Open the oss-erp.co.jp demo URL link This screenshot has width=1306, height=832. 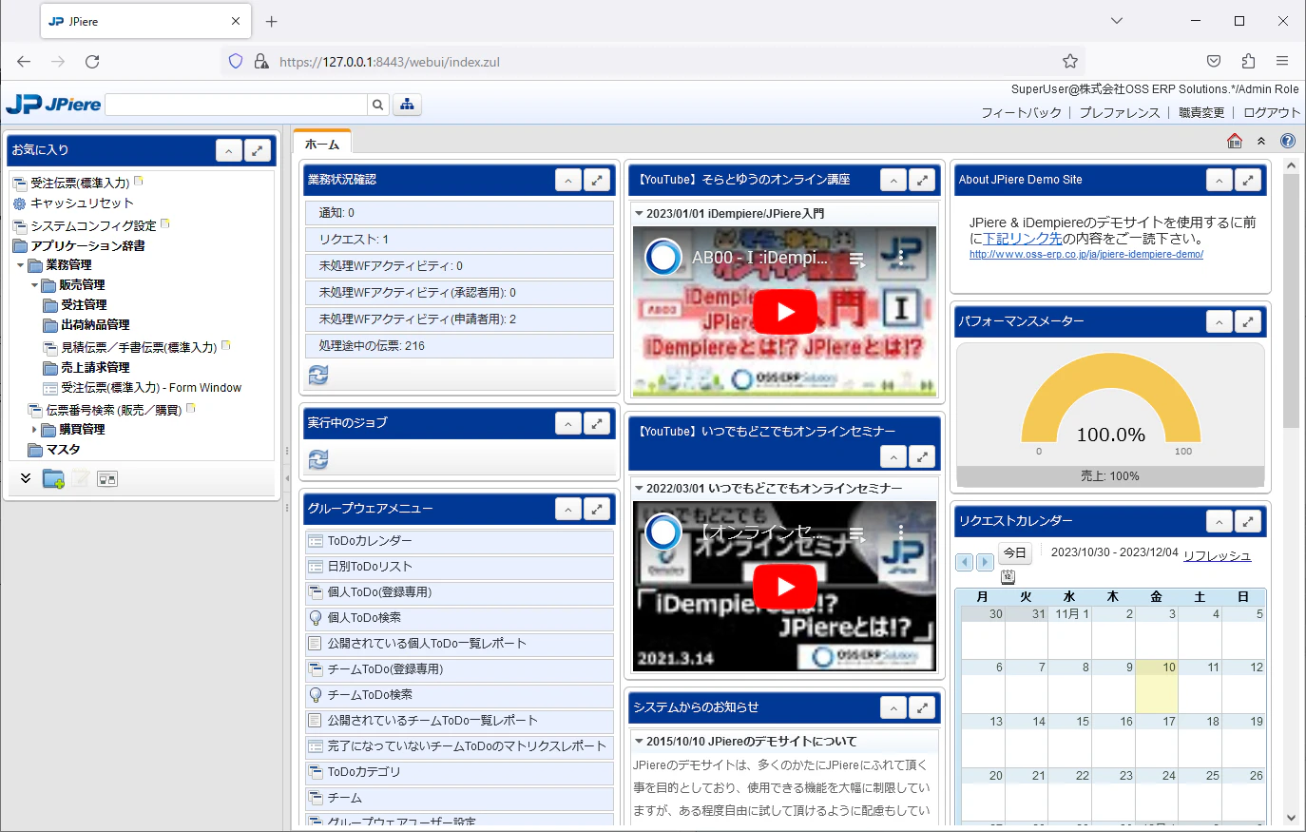(x=1086, y=255)
